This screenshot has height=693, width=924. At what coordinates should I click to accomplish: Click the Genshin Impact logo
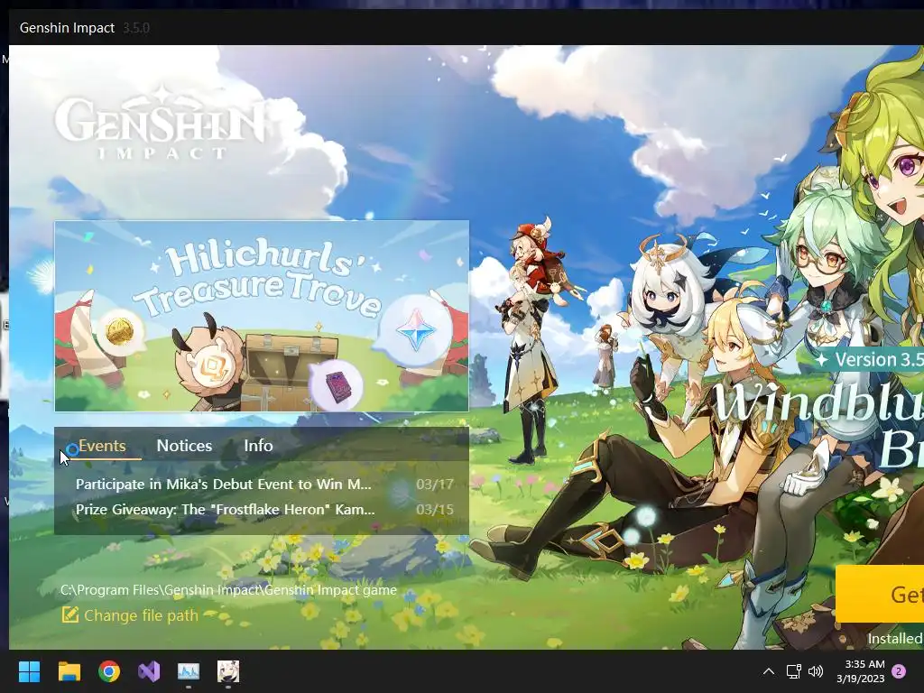point(159,122)
